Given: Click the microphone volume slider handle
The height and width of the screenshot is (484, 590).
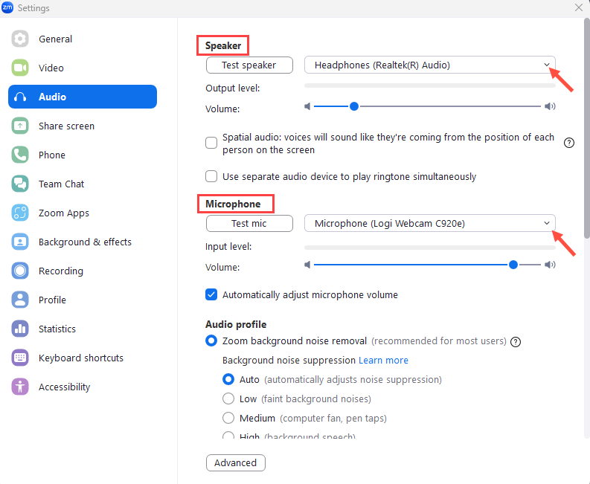Looking at the screenshot, I should (513, 265).
